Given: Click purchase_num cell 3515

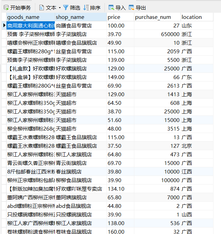Looking at the screenshot, I should coord(158,129).
